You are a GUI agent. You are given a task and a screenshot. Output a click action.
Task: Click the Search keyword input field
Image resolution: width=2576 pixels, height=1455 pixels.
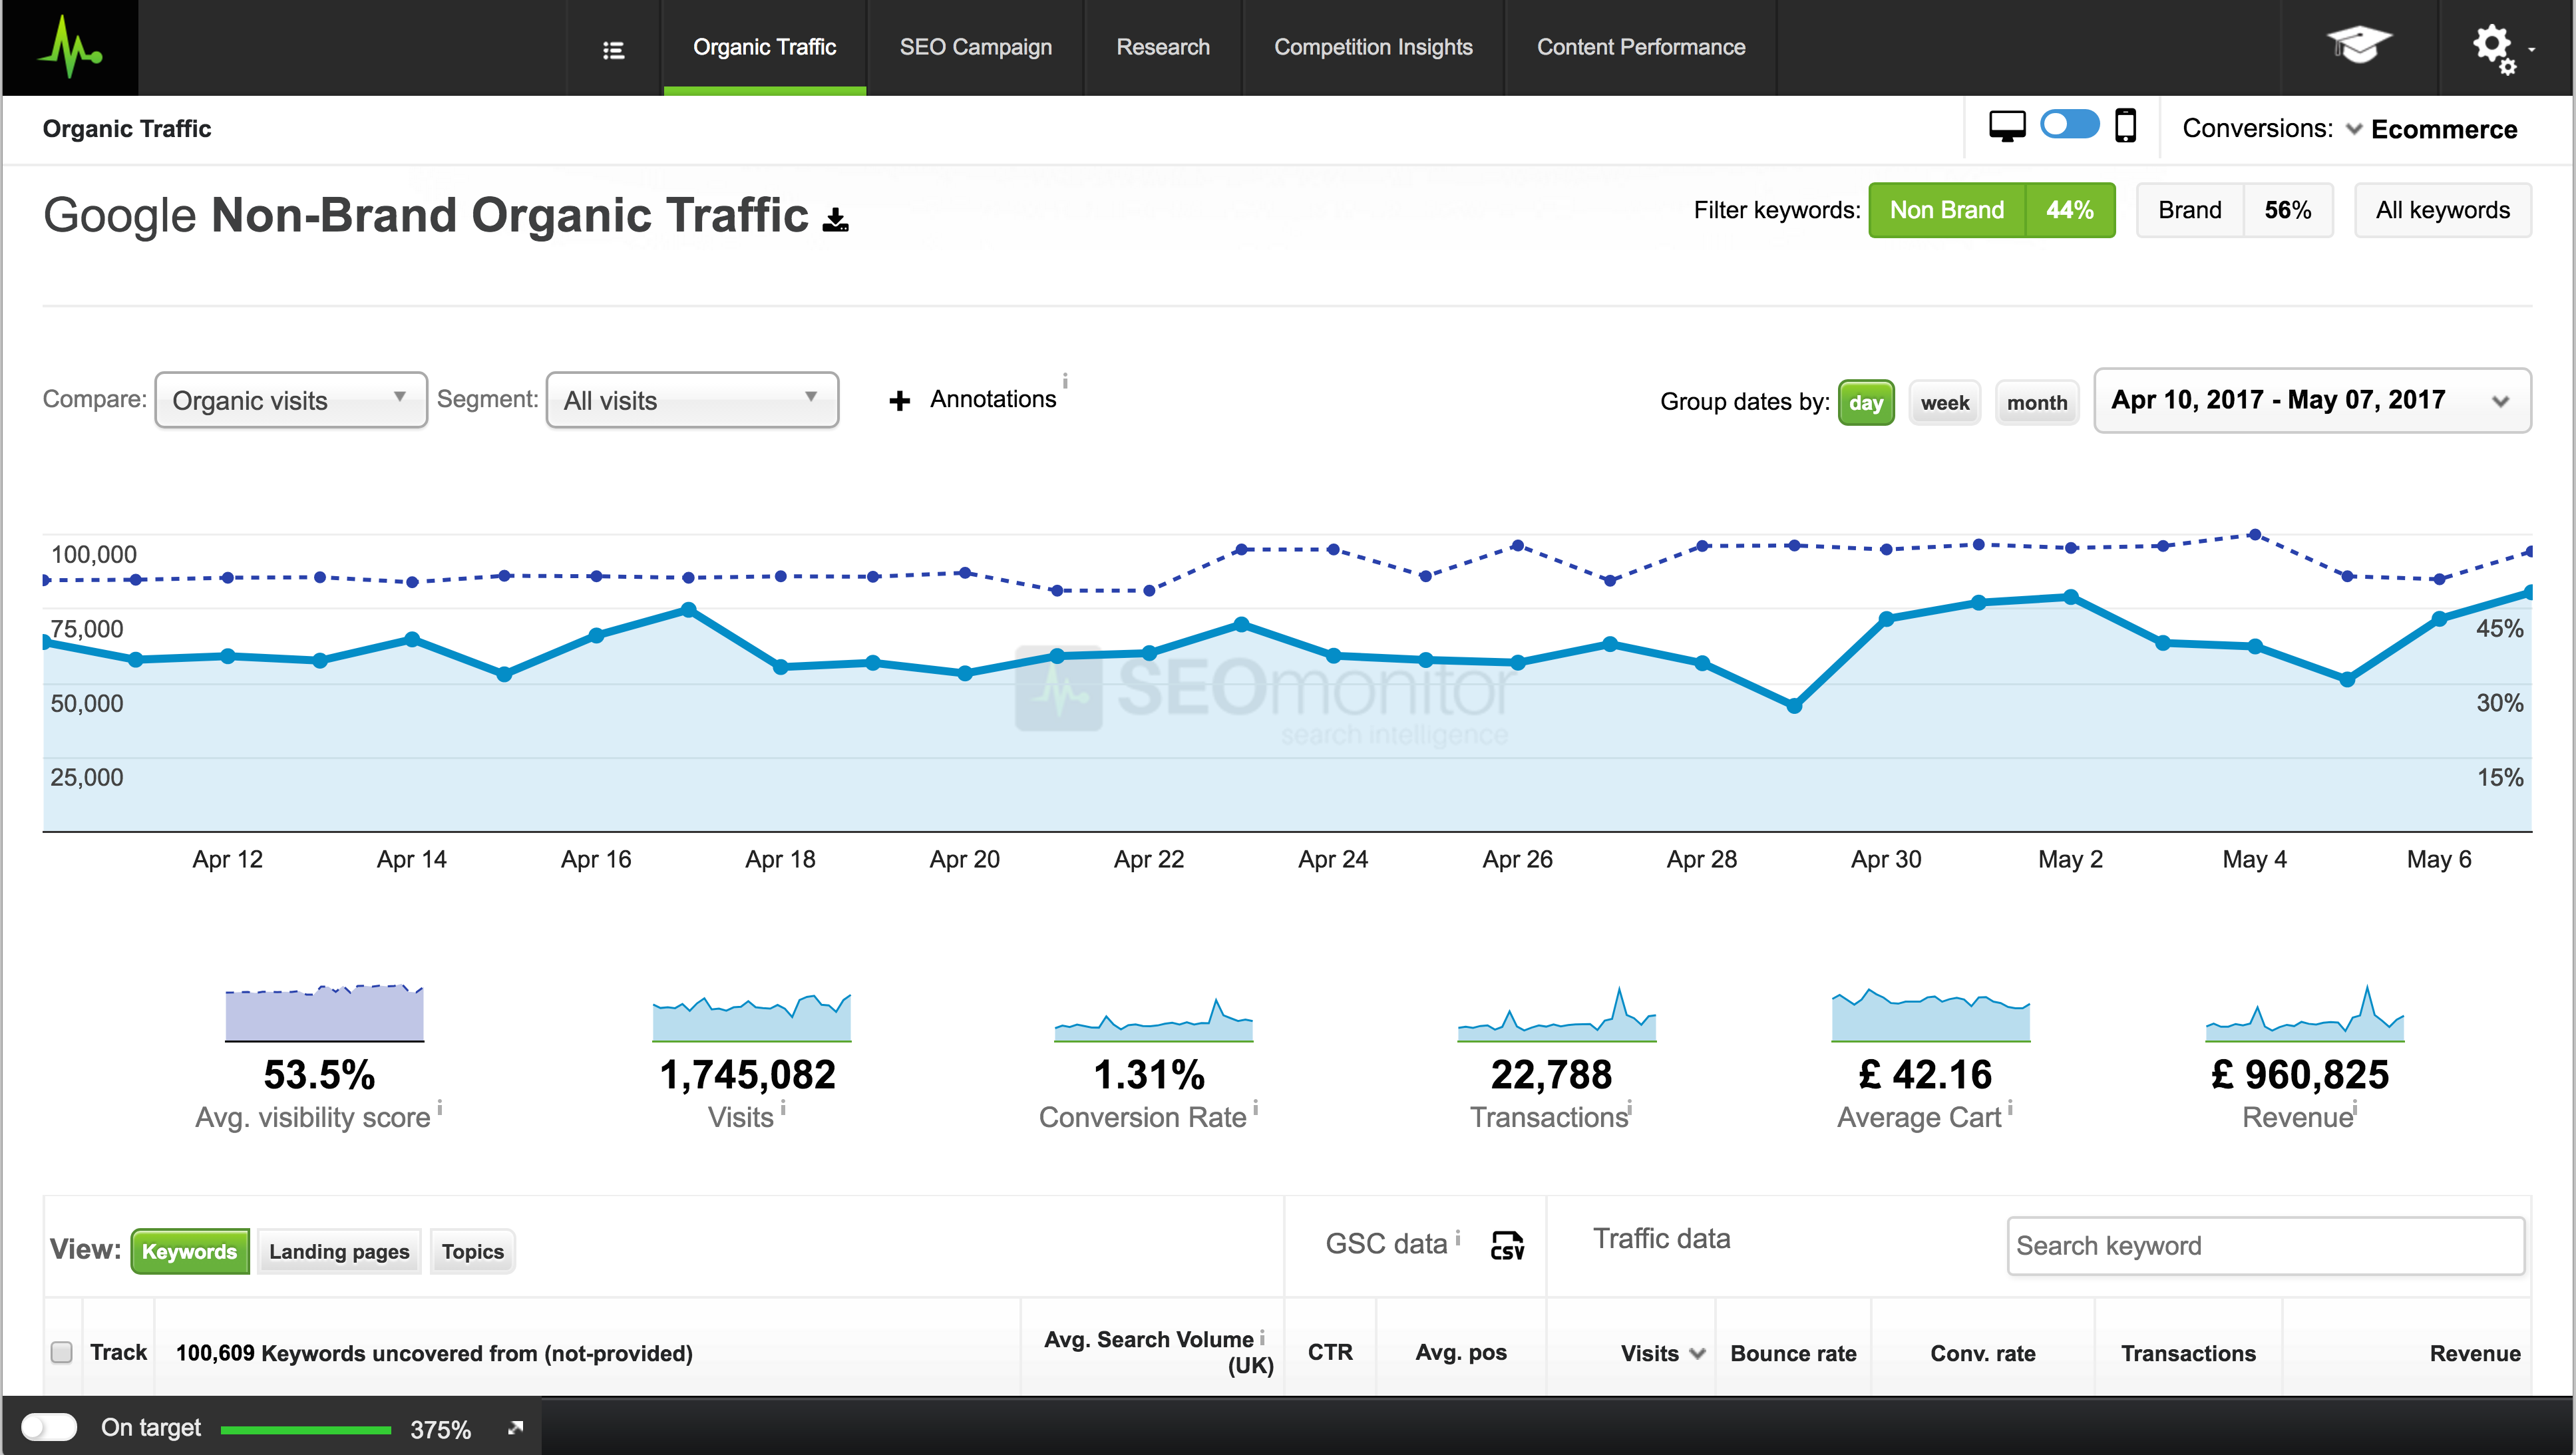[2264, 1246]
